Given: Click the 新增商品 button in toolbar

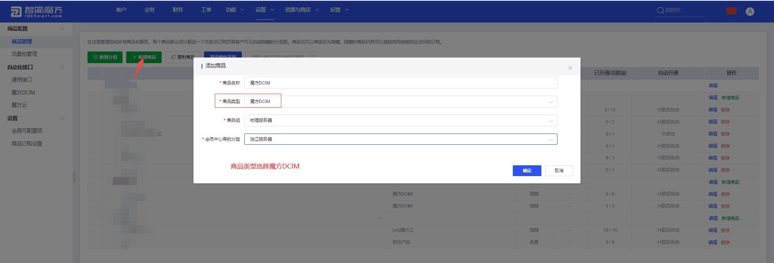Looking at the screenshot, I should [x=144, y=57].
